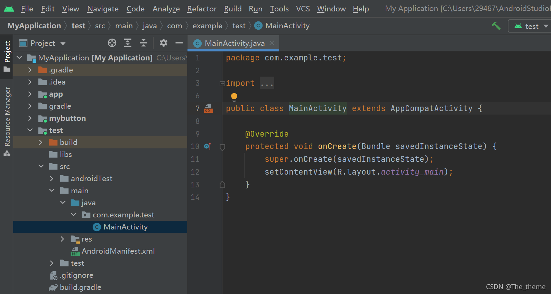551x294 pixels.
Task: Hide the Project panel with minus icon
Action: pos(179,43)
